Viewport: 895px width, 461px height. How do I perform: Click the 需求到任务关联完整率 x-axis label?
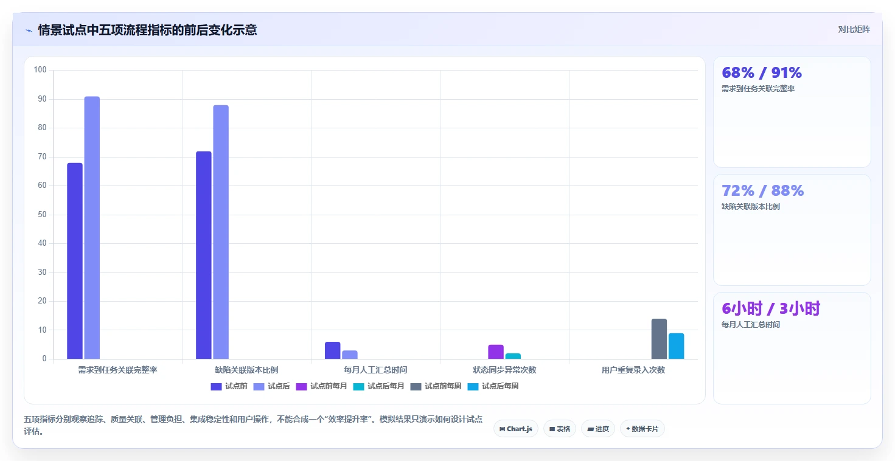117,370
